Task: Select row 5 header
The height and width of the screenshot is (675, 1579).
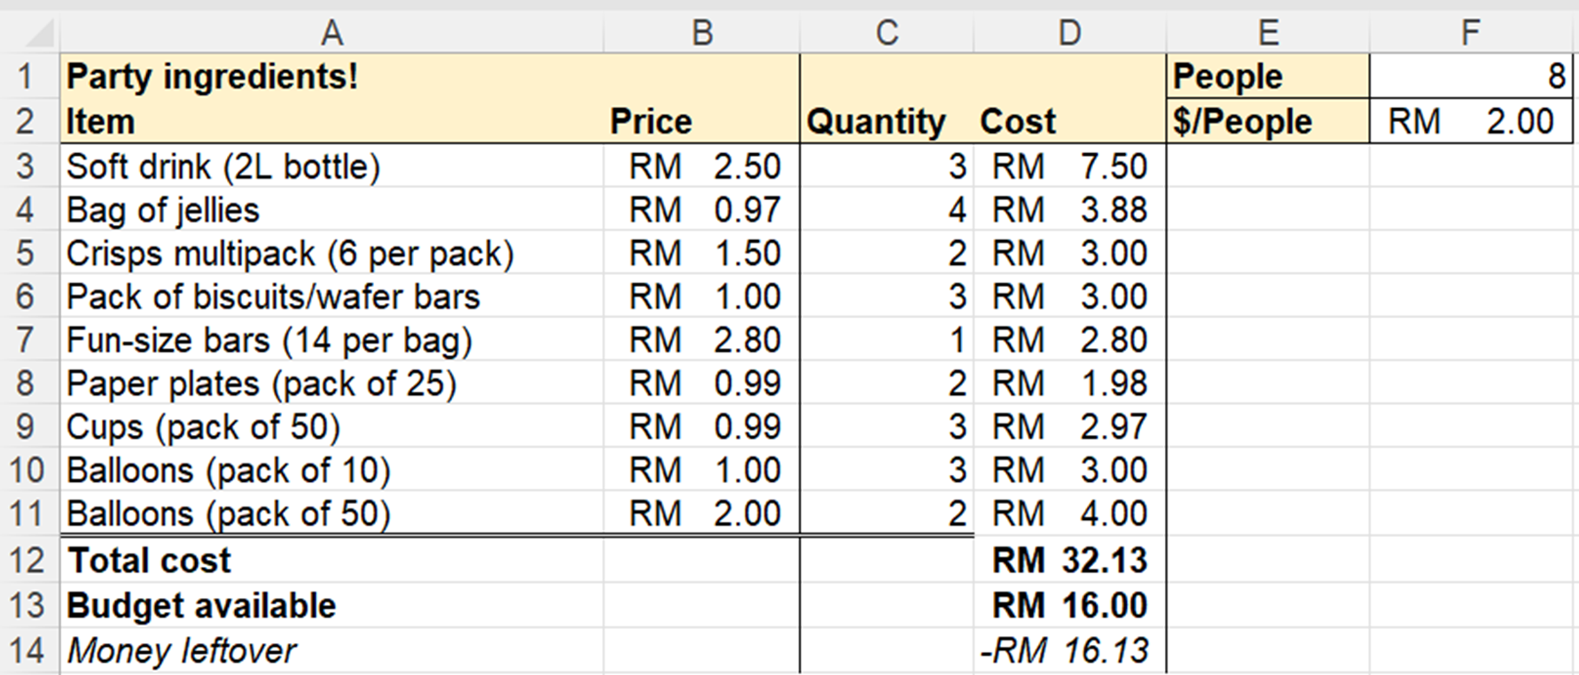Action: pos(29,253)
